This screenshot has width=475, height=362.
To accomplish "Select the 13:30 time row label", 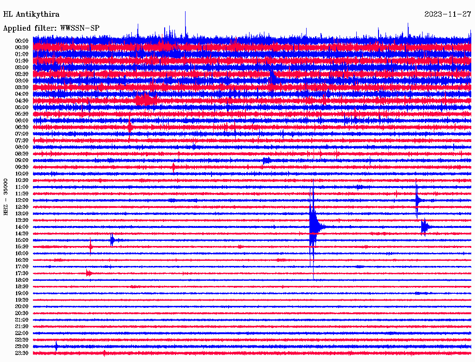I will [x=22, y=220].
